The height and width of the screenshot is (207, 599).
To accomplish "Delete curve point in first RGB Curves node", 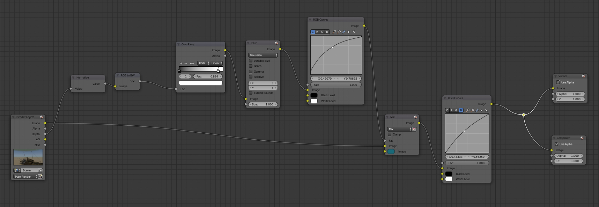I will (x=354, y=32).
